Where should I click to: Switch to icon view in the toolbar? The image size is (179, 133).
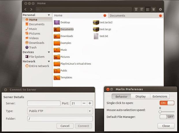coord(136,10)
